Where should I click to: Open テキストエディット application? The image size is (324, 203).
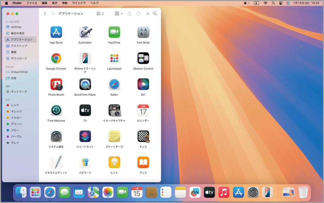coord(56,162)
